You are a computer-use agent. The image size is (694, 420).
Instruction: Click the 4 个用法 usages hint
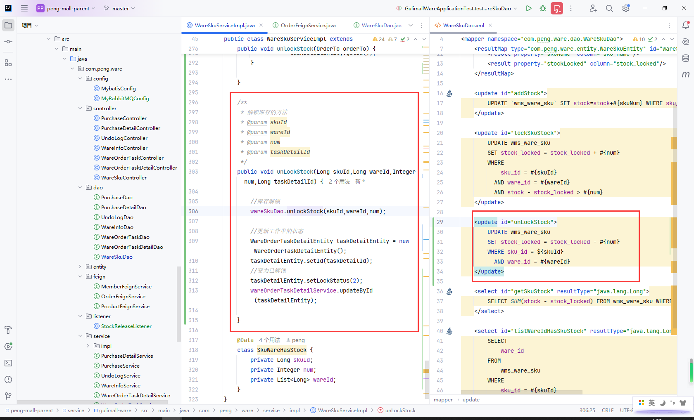point(269,340)
